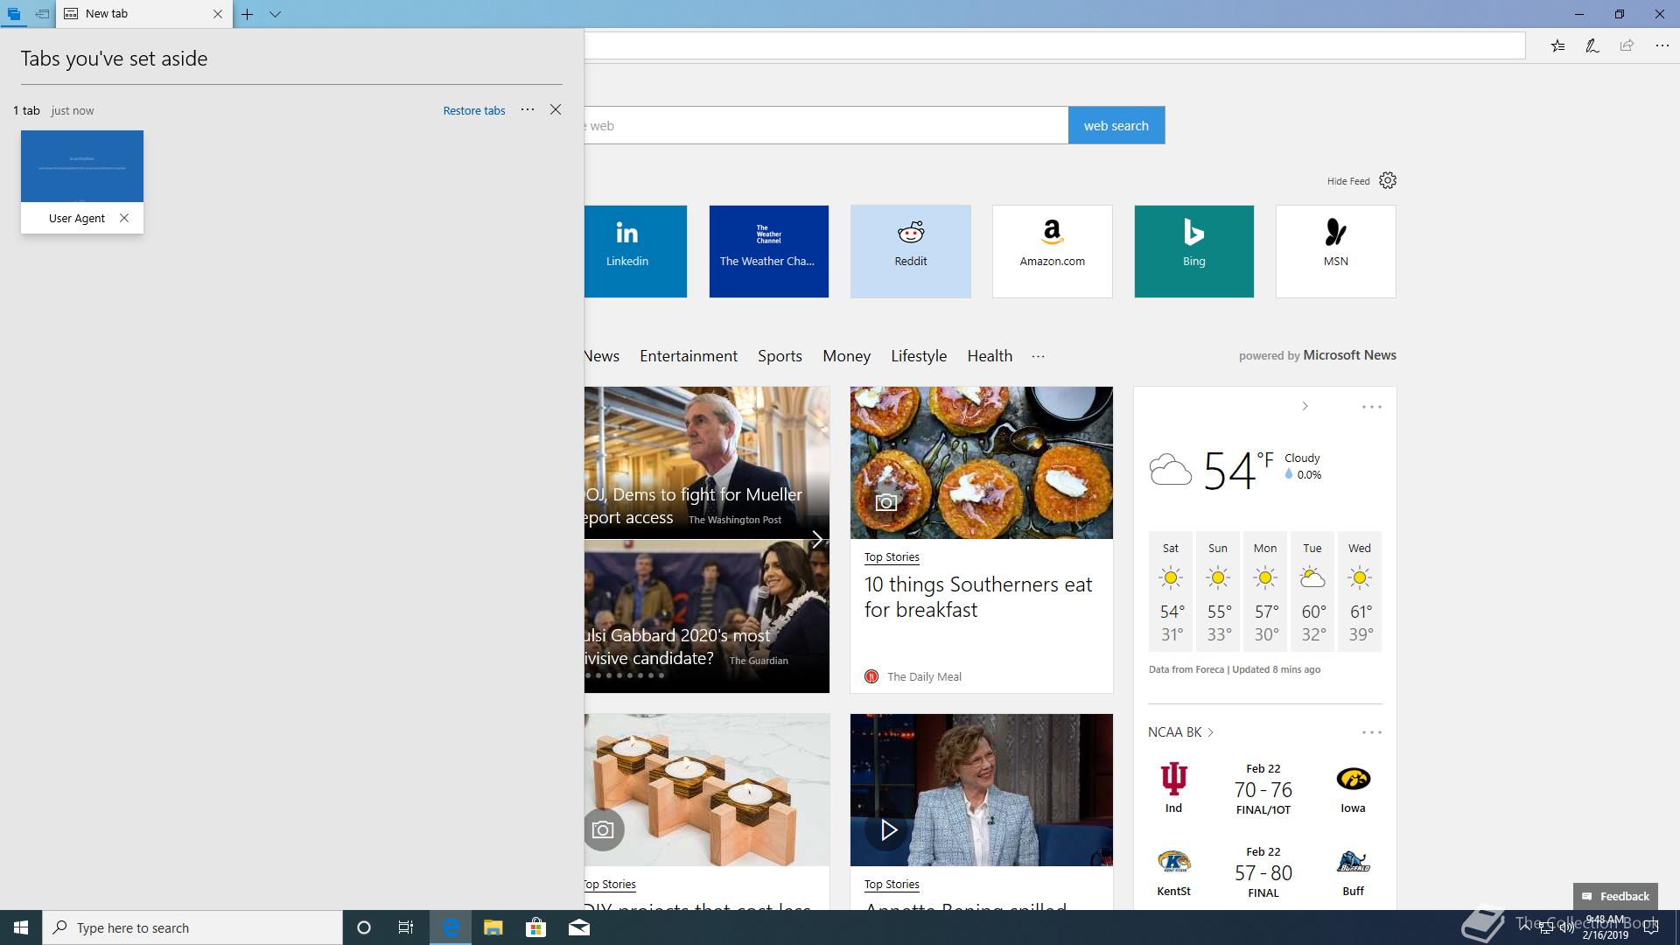Viewport: 1680px width, 945px height.
Task: Switch to the Sports feed tab
Action: pos(780,356)
